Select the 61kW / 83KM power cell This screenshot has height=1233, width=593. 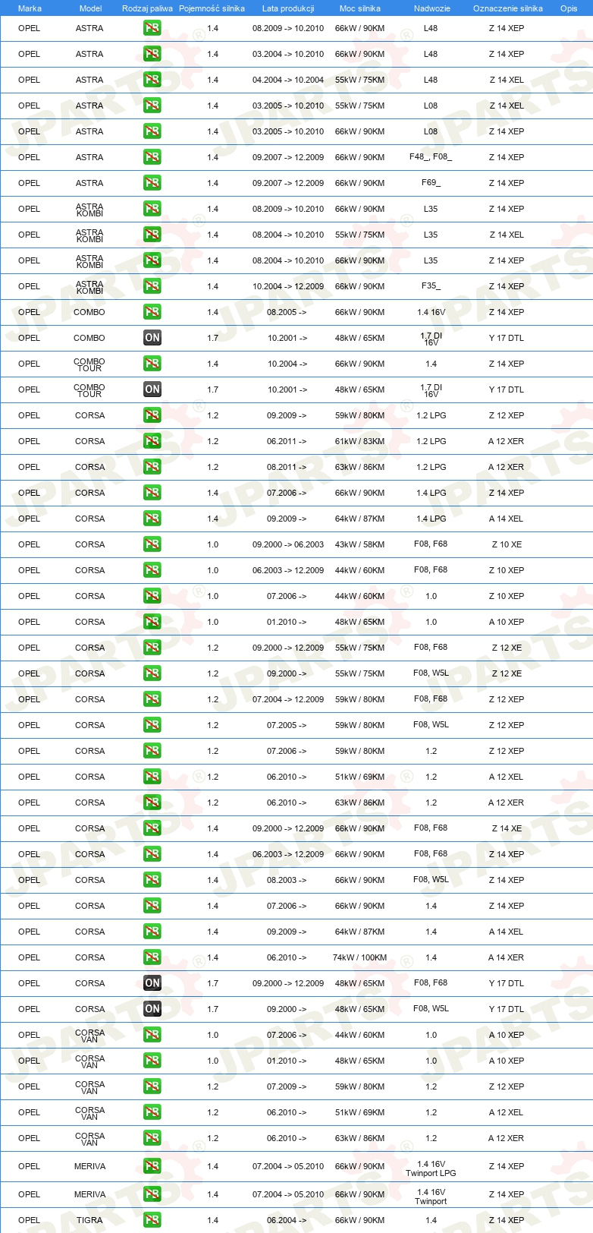click(x=360, y=441)
